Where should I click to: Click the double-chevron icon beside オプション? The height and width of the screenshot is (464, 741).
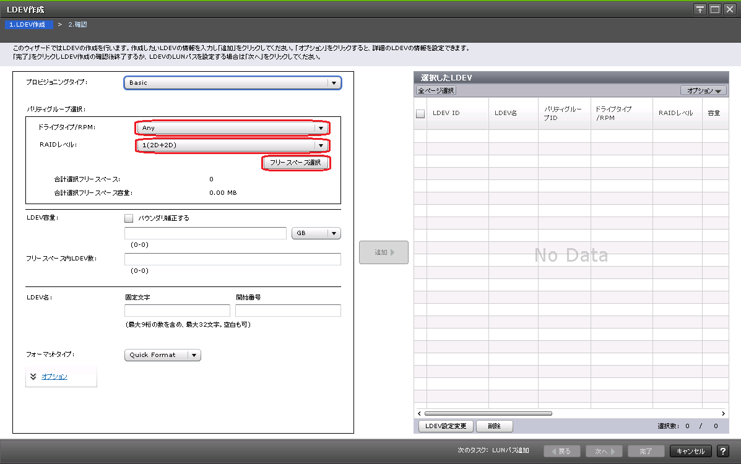pos(33,376)
